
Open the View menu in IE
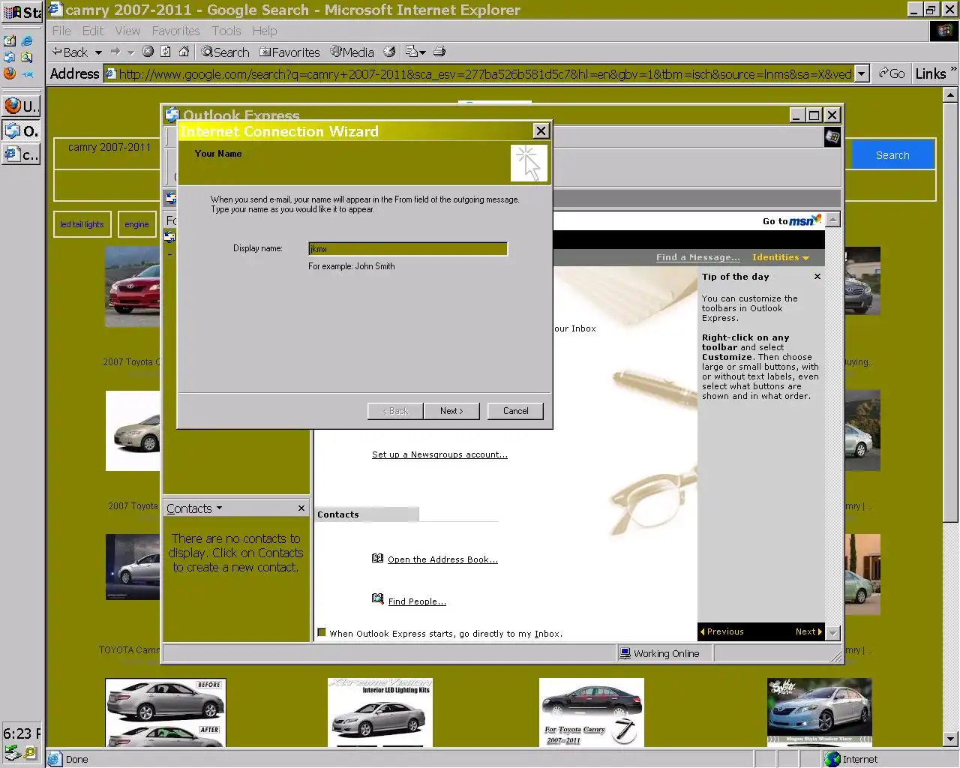coord(127,31)
